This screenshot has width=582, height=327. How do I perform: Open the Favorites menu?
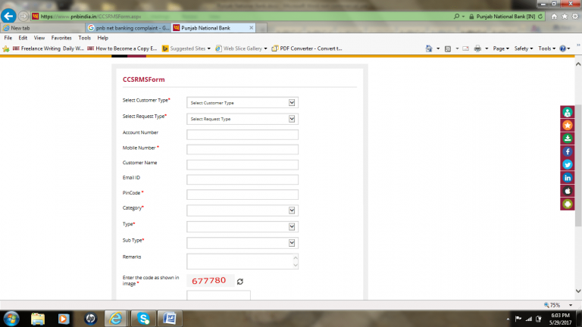click(61, 37)
